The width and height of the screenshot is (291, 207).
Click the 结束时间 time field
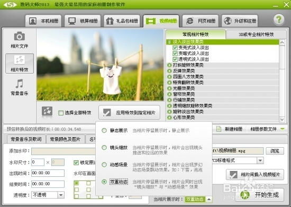(48, 184)
